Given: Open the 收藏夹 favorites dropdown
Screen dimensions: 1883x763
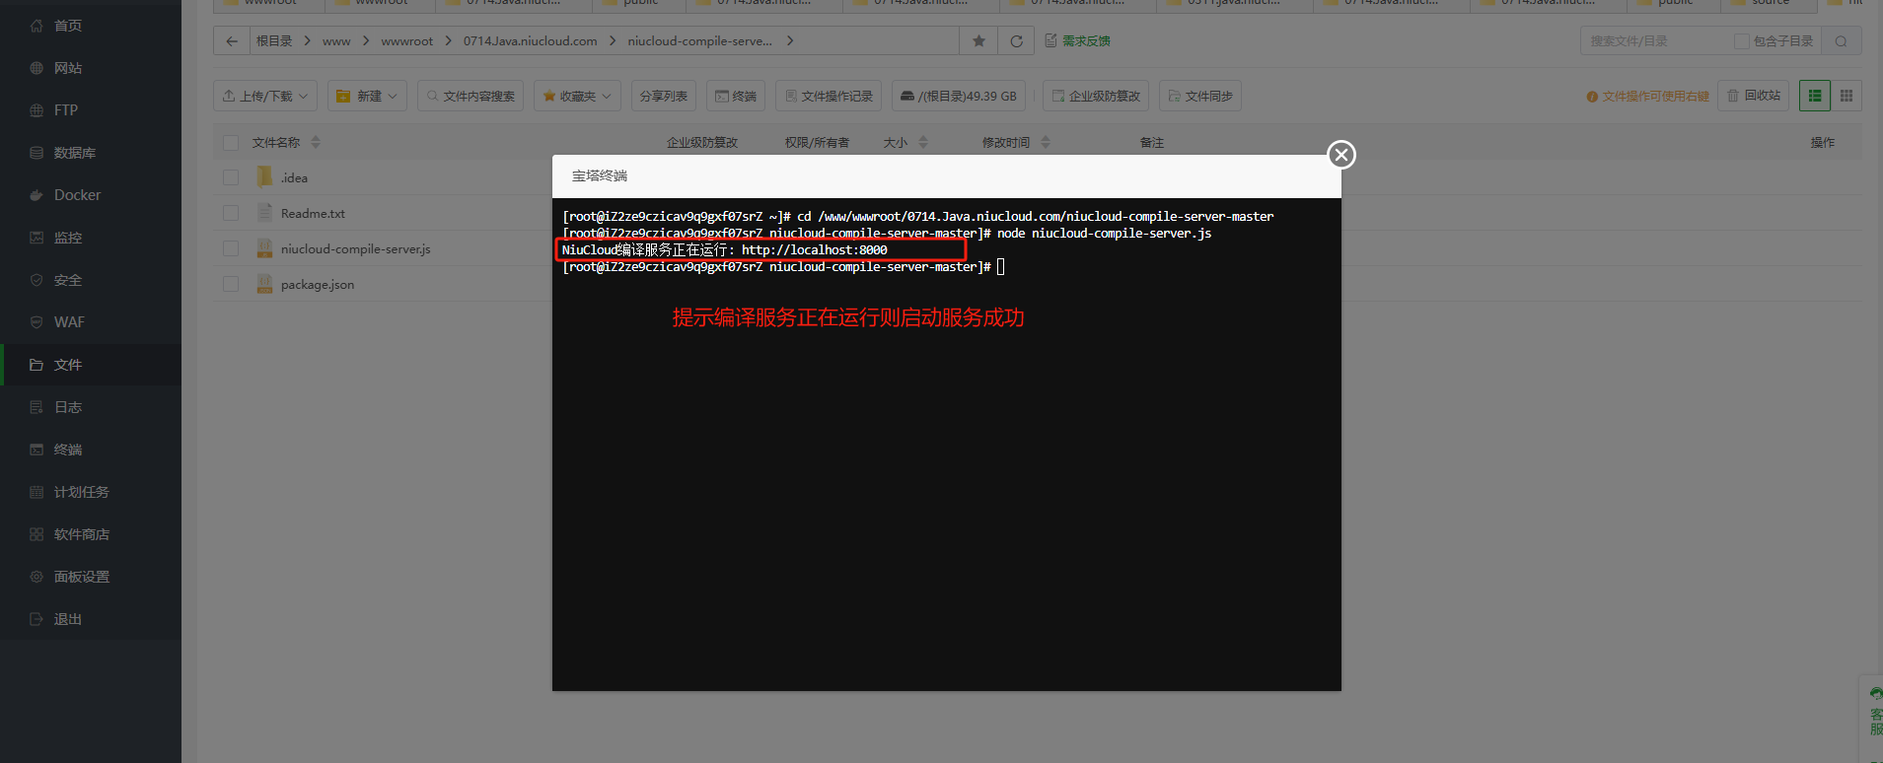Looking at the screenshot, I should pyautogui.click(x=577, y=96).
